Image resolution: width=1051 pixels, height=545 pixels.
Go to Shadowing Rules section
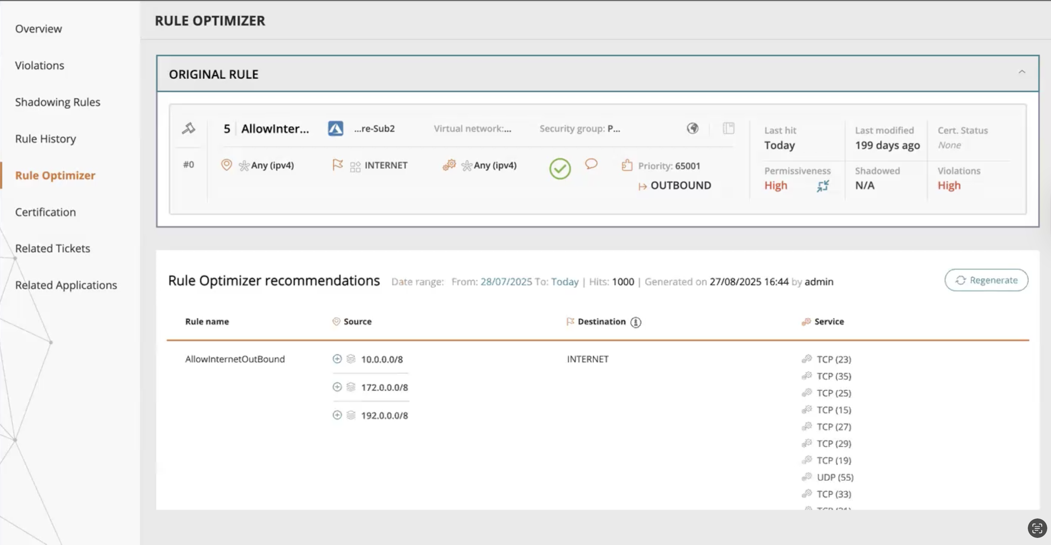click(x=58, y=102)
